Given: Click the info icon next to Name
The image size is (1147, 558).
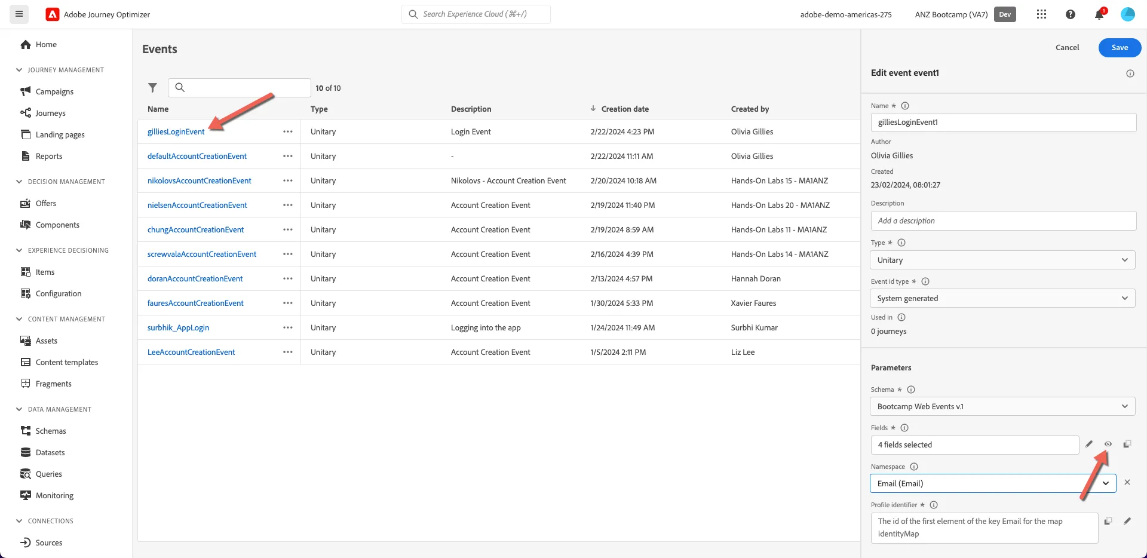Looking at the screenshot, I should tap(905, 106).
